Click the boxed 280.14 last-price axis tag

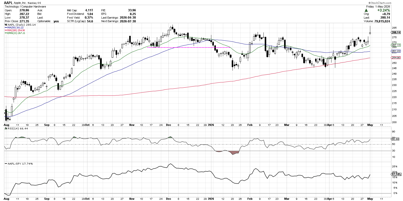(x=396, y=32)
